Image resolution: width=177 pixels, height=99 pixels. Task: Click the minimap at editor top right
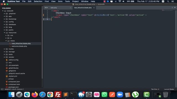167,10
